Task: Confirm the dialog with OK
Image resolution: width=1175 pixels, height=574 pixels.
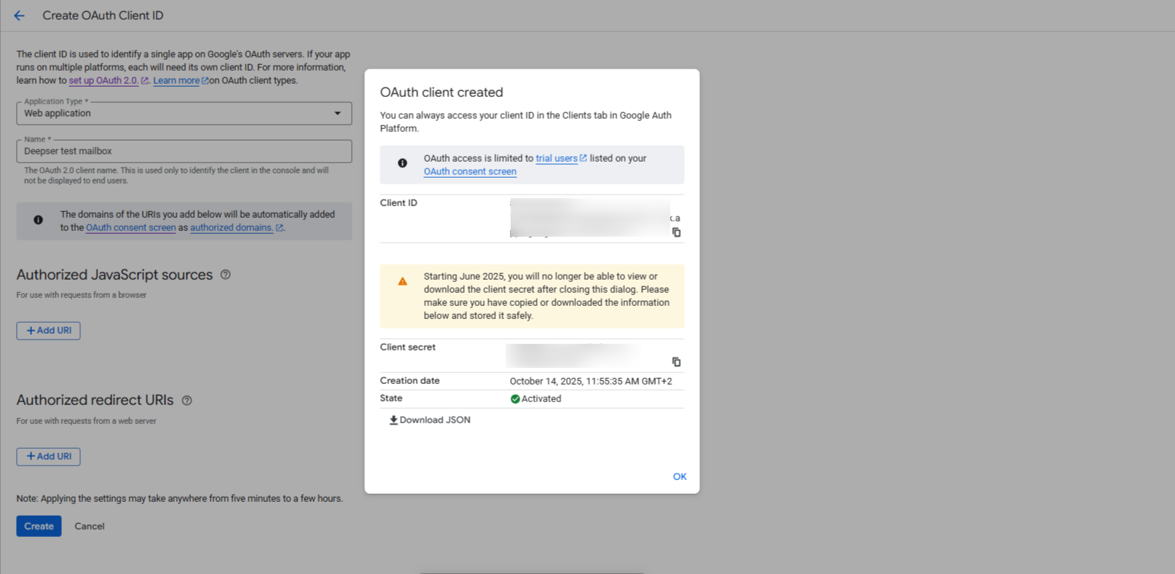Action: coord(680,476)
